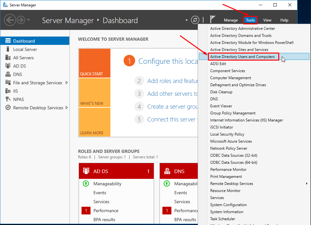Click the AD DS tile header icon
This screenshot has width=311, height=225.
[86, 171]
